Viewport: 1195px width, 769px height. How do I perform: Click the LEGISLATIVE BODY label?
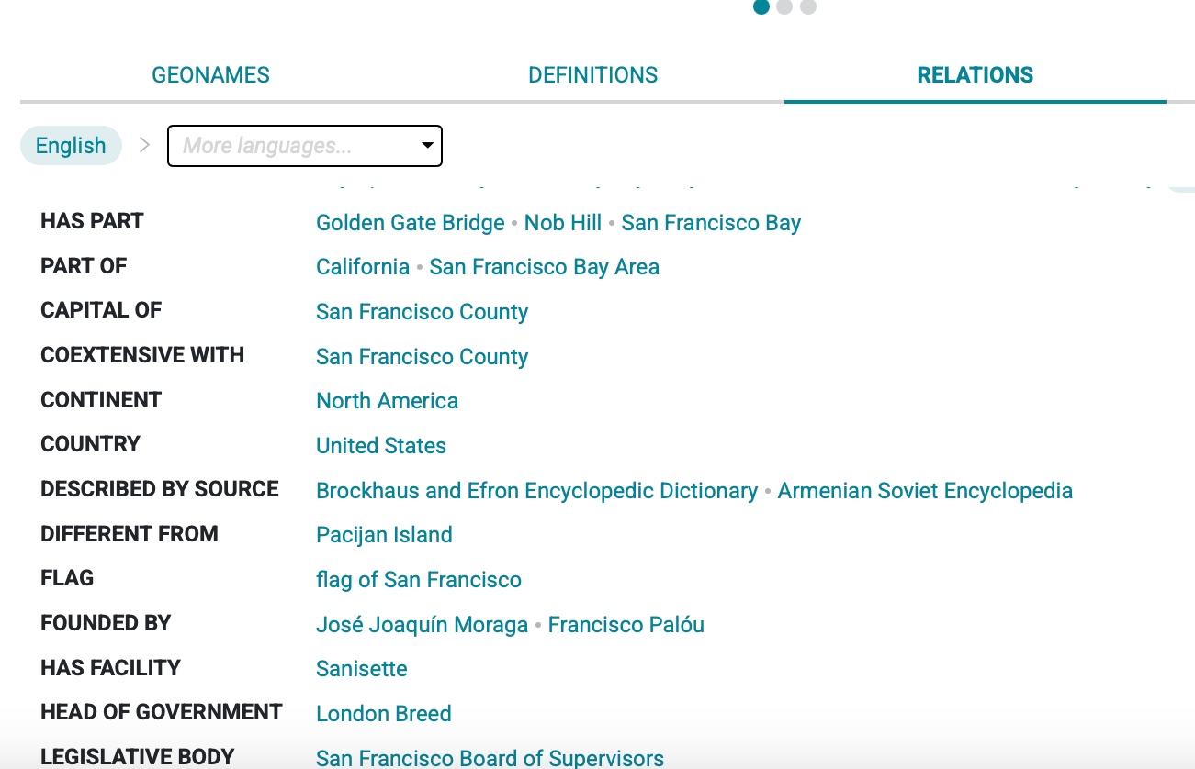(x=138, y=757)
